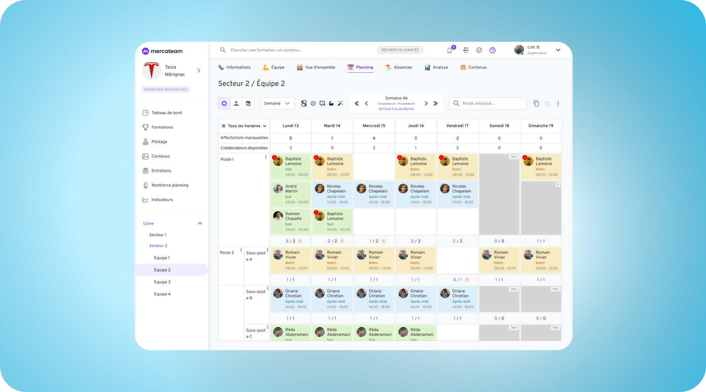This screenshot has height=392, width=706.
Task: Select Equipe 3 in the sidebar tree
Action: pos(162,282)
